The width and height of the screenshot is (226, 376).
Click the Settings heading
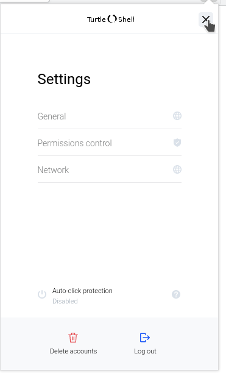(x=64, y=79)
